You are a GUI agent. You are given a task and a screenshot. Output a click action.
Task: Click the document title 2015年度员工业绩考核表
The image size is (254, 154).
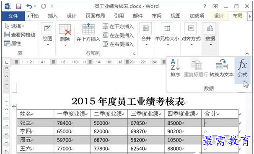coord(128,101)
